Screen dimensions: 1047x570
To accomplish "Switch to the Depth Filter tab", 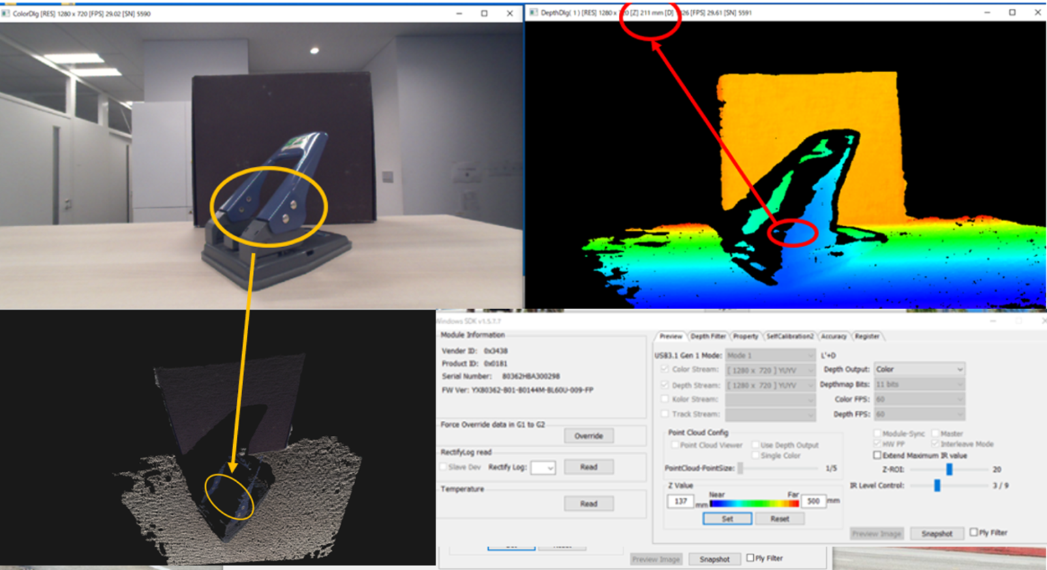I will click(x=708, y=336).
